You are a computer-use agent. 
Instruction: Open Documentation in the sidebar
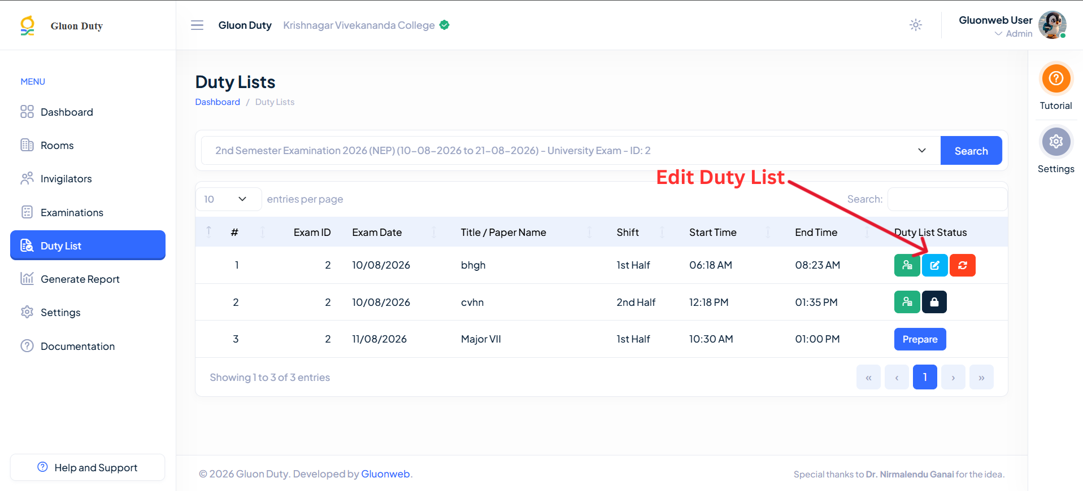coord(88,346)
